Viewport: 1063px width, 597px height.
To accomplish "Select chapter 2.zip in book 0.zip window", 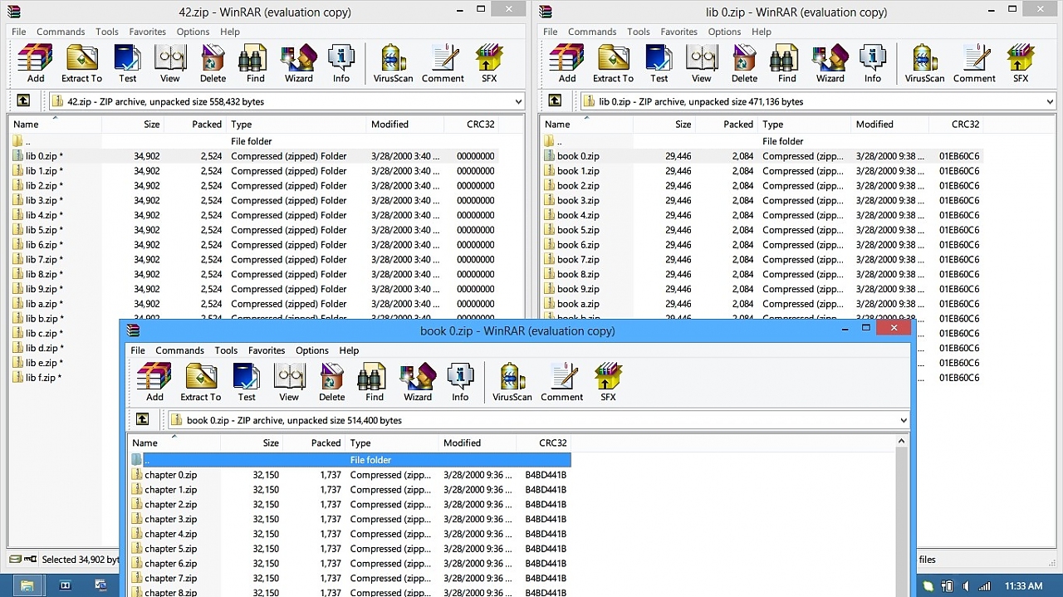I will point(350,504).
